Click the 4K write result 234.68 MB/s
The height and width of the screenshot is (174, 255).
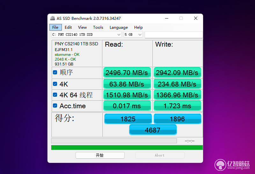click(x=177, y=84)
